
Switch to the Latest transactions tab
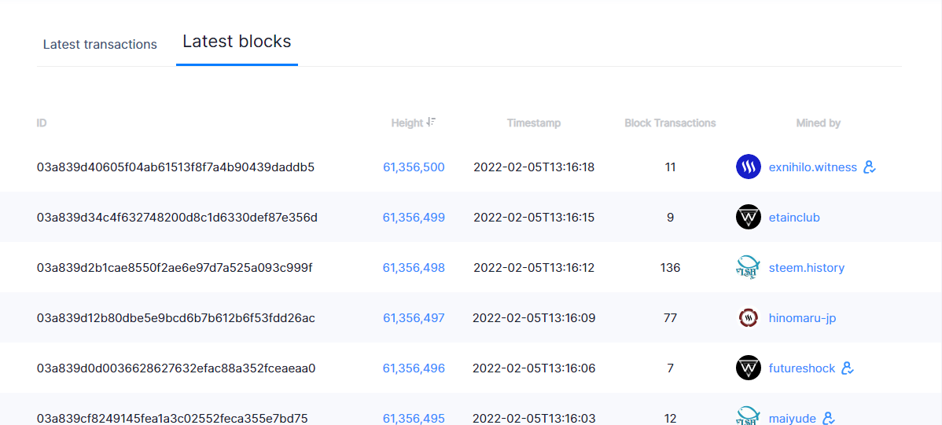point(100,45)
